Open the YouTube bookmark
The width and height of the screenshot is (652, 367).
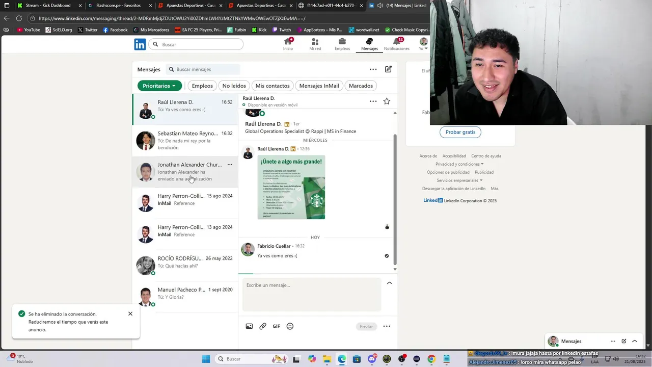(29, 30)
